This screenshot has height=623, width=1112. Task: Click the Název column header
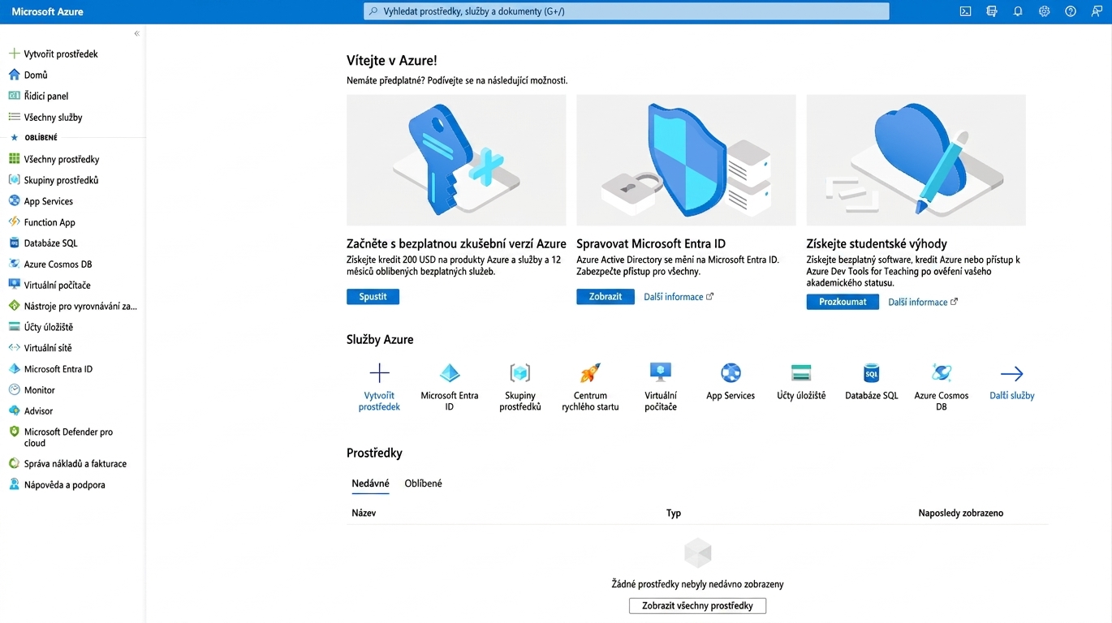coord(364,513)
